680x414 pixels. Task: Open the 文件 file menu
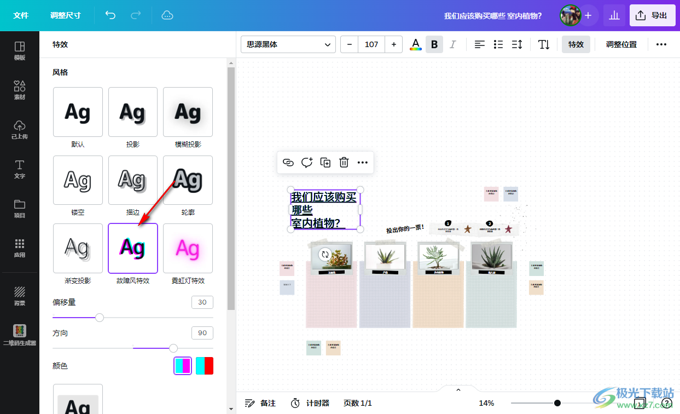[21, 15]
